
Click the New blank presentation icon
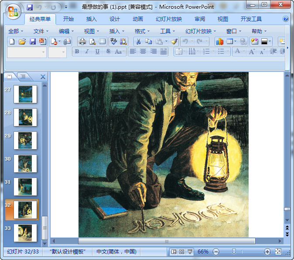pos(12,41)
